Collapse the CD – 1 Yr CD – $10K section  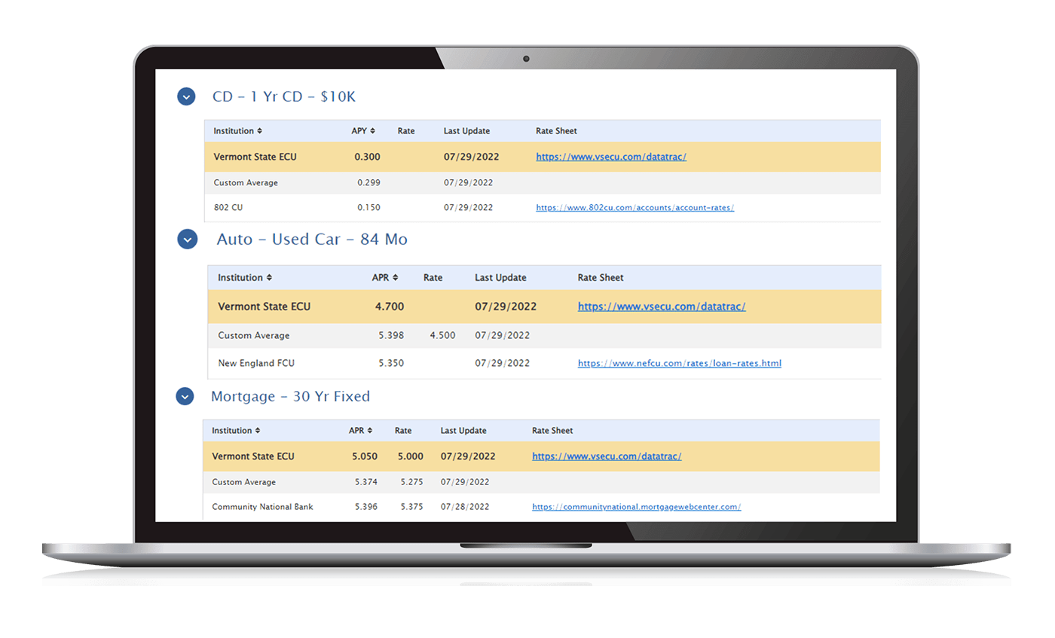(x=186, y=96)
